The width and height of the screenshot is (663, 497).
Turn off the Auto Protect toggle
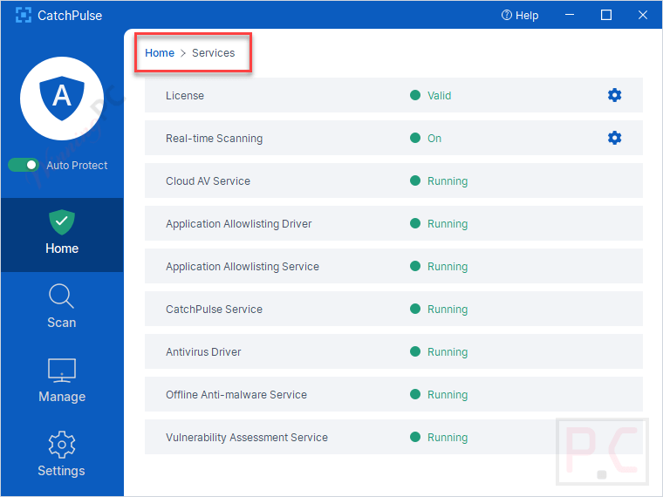24,165
